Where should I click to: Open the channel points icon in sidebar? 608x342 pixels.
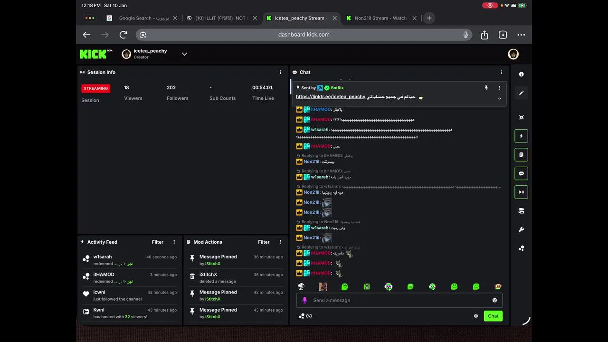(x=521, y=248)
